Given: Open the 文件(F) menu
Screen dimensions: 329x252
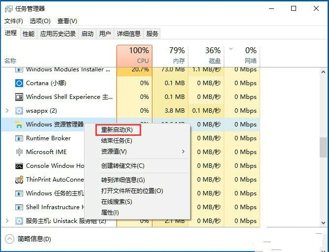Looking at the screenshot, I should pyautogui.click(x=14, y=21).
